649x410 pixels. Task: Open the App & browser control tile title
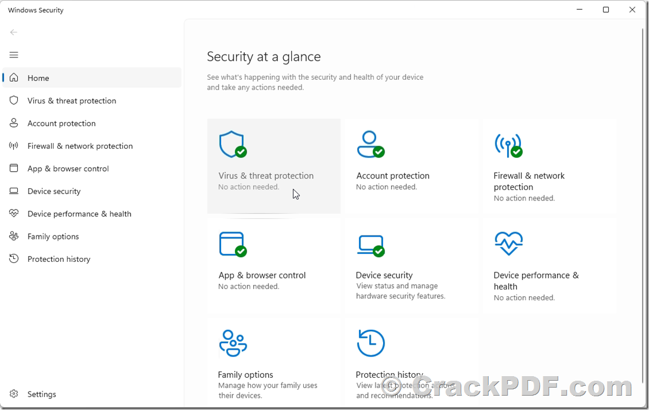click(261, 275)
